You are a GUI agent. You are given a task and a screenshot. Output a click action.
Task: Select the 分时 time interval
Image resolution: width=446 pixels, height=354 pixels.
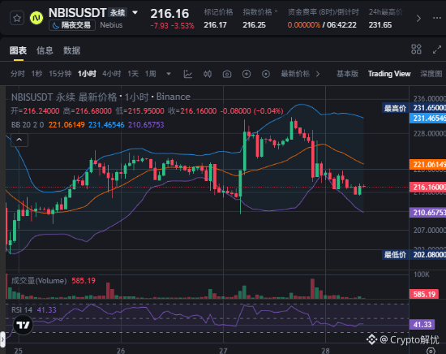(18, 74)
